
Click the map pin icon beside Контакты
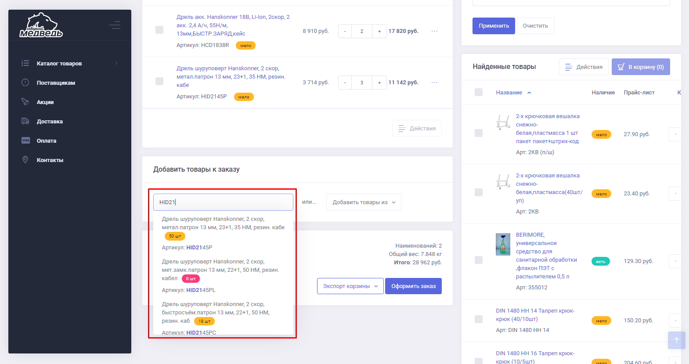pos(25,160)
